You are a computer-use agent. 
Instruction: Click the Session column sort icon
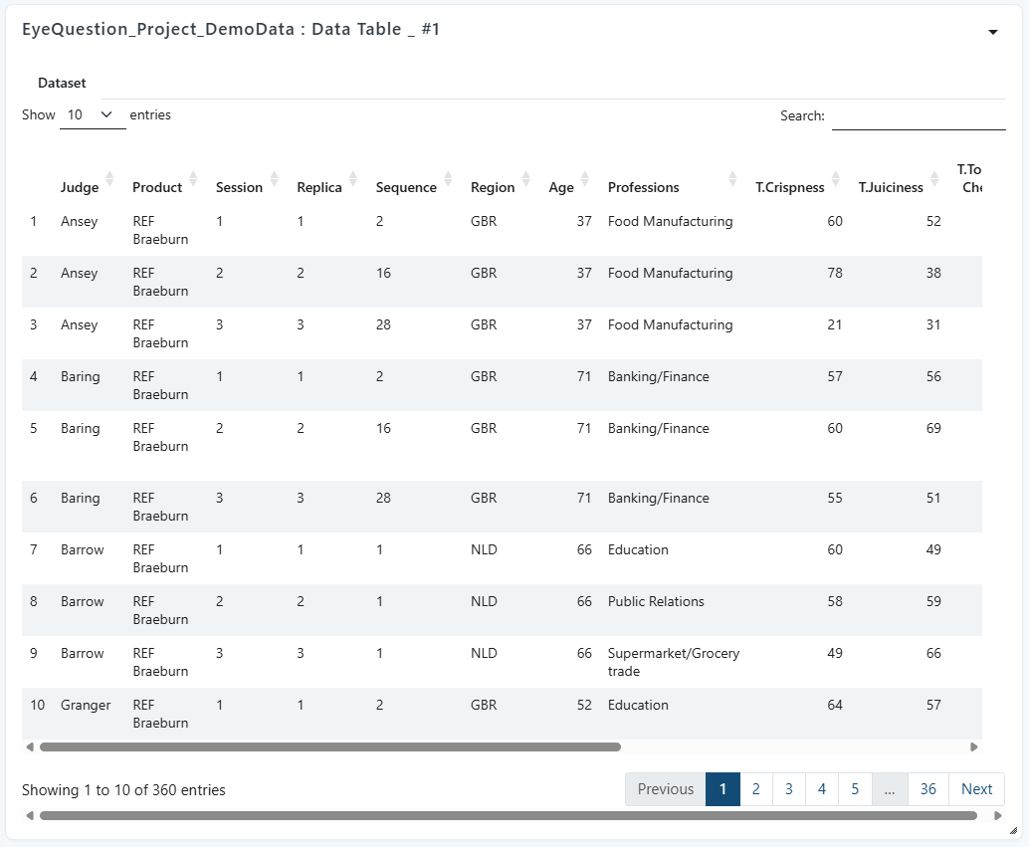[275, 178]
